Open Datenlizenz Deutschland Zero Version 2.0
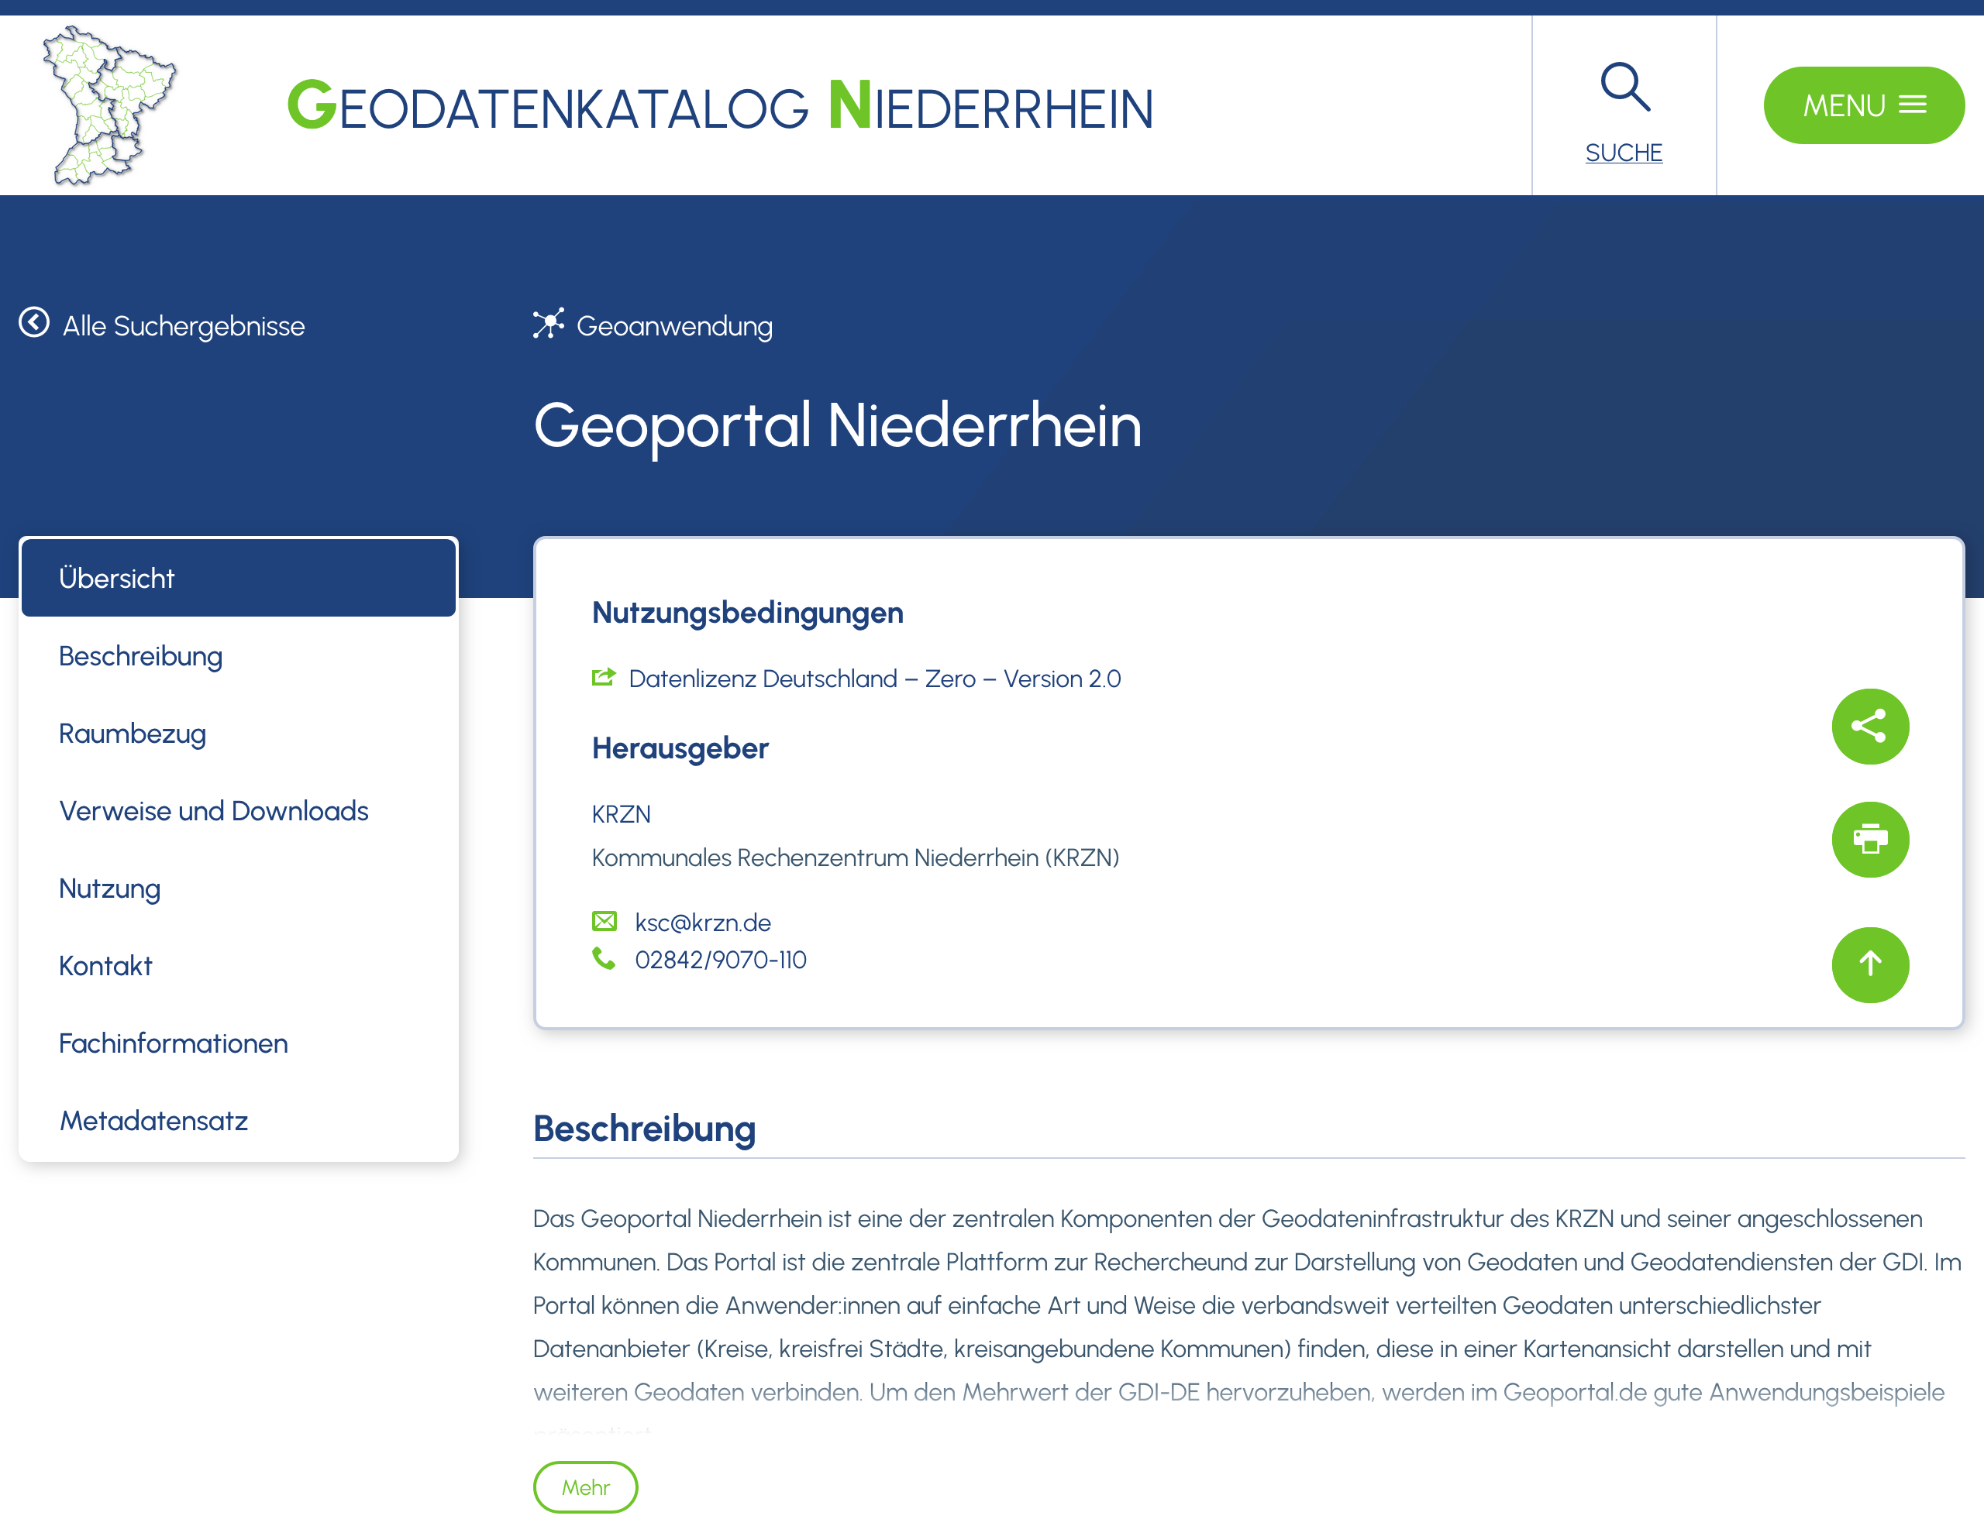The width and height of the screenshot is (1984, 1526). click(874, 678)
